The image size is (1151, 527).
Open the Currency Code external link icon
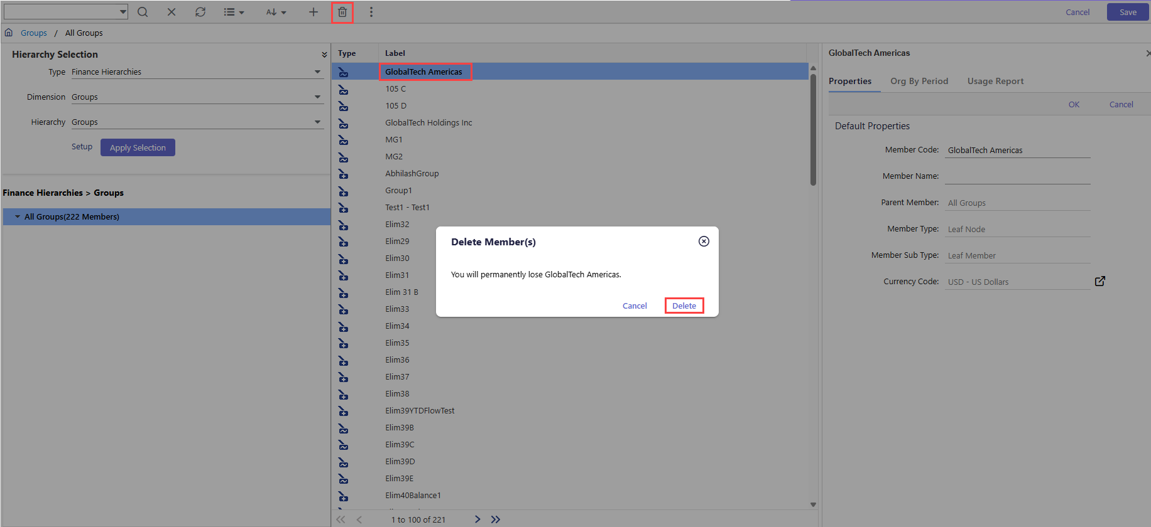coord(1099,281)
